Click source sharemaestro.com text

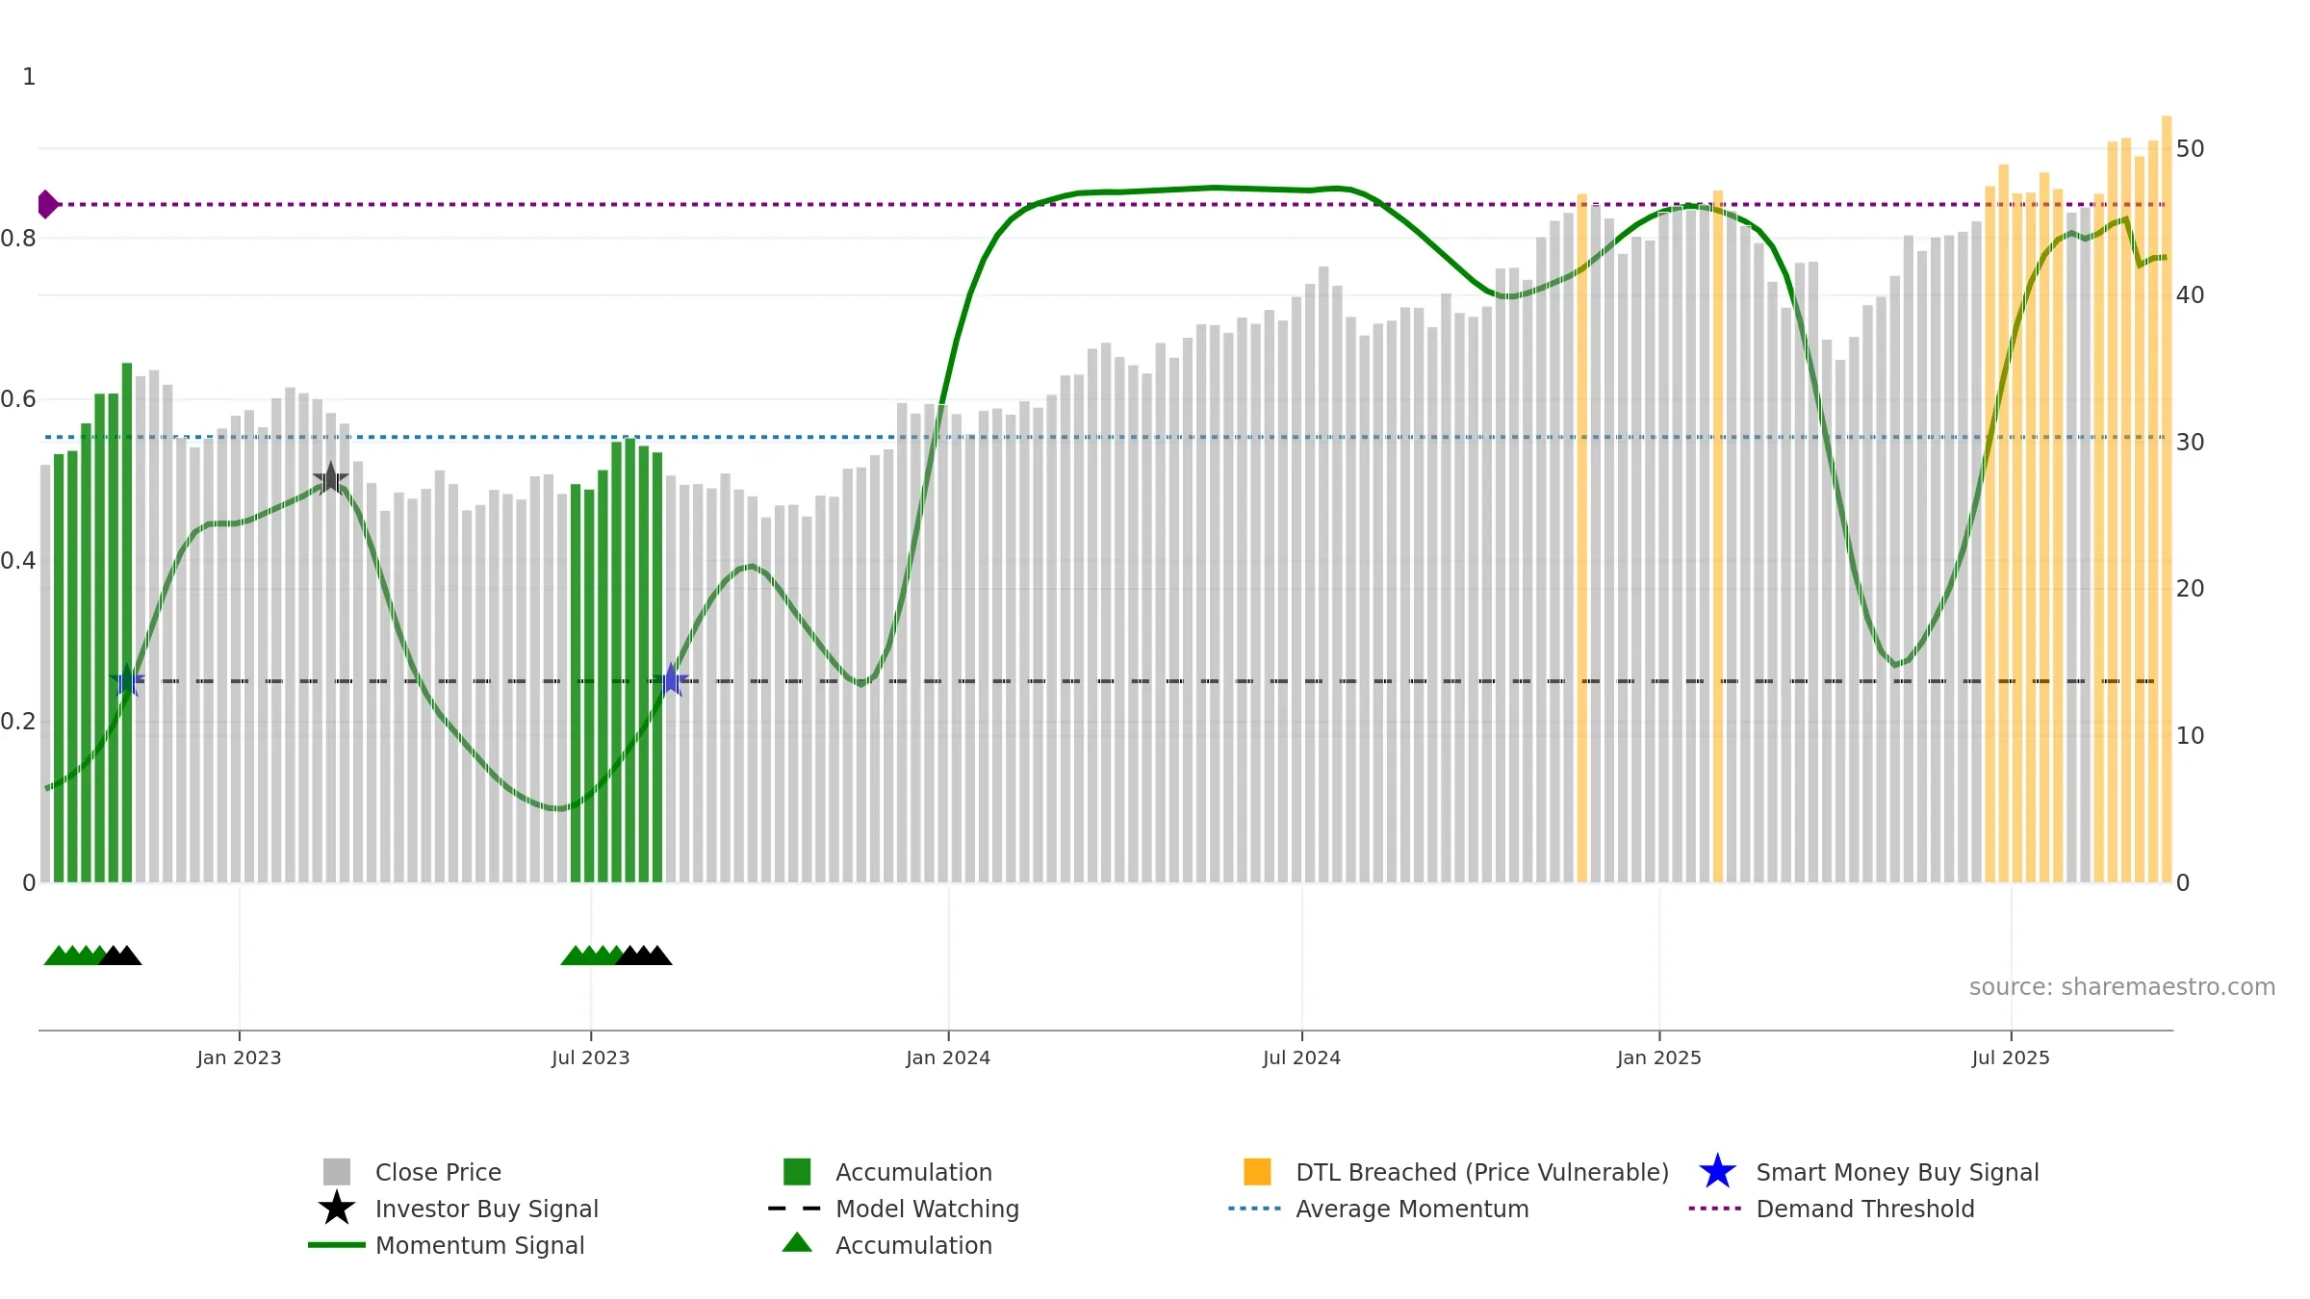click(x=2121, y=986)
